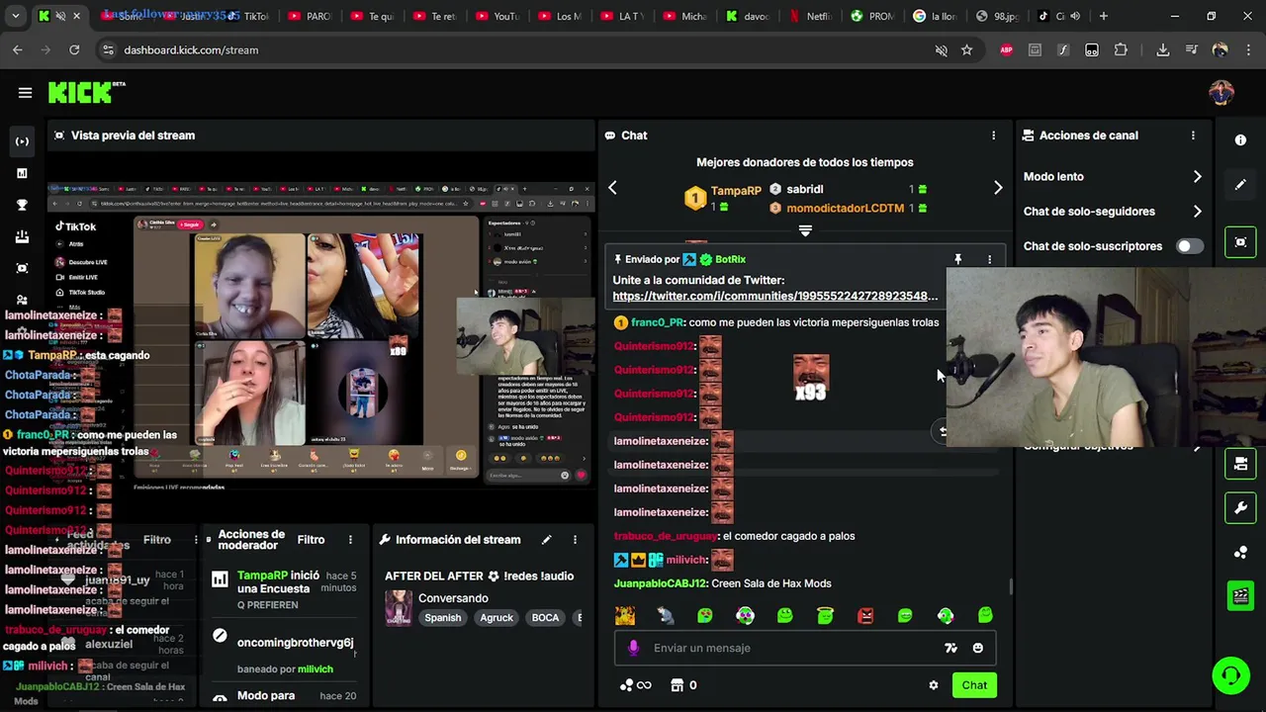The image size is (1266, 712).
Task: Open the green headset support button
Action: click(x=1230, y=676)
